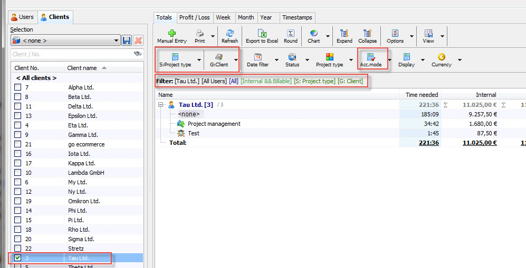
Task: Click Export to Excel icon
Action: [262, 33]
